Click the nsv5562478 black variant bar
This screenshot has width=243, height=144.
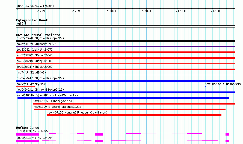126,41
